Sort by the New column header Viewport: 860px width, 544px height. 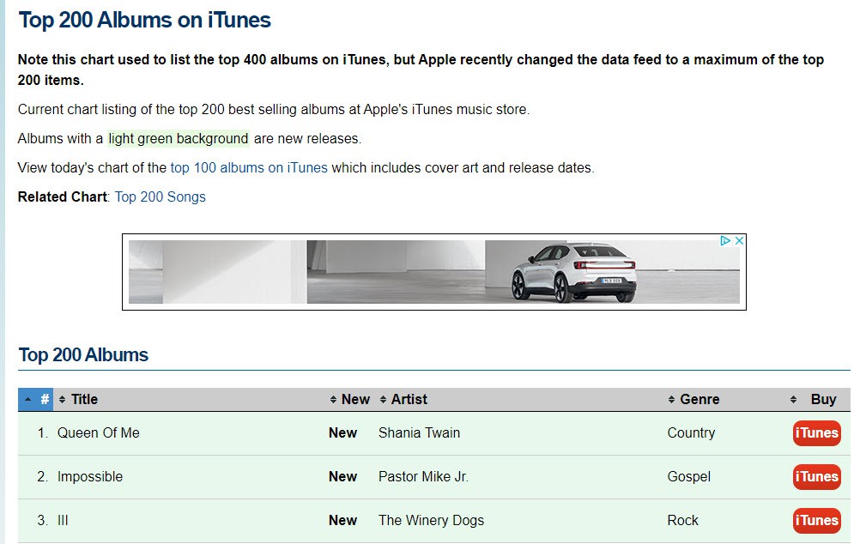click(350, 399)
